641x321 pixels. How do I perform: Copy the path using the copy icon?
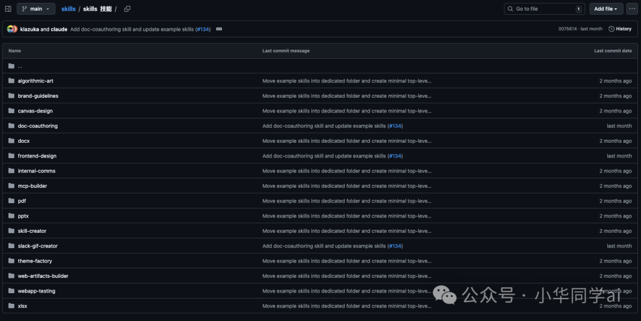(x=127, y=9)
